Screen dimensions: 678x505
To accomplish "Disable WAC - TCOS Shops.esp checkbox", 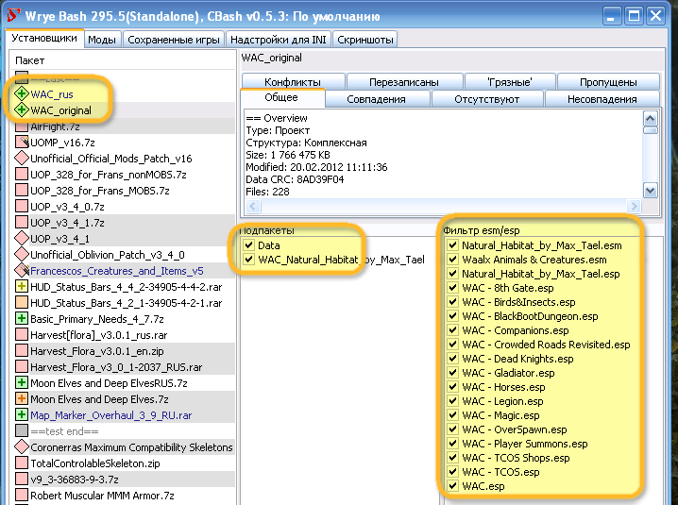I will (452, 458).
